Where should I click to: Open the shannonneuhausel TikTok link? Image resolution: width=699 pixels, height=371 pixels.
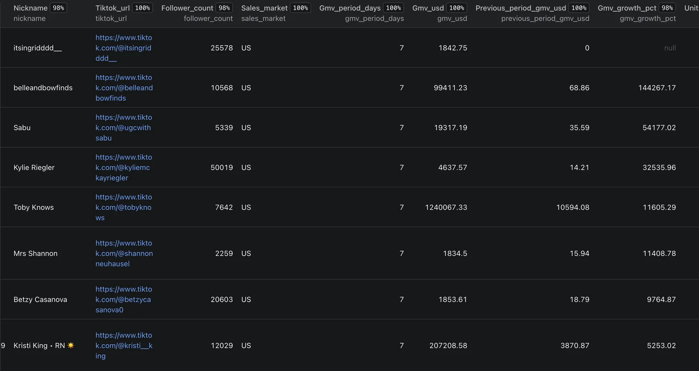pos(124,254)
